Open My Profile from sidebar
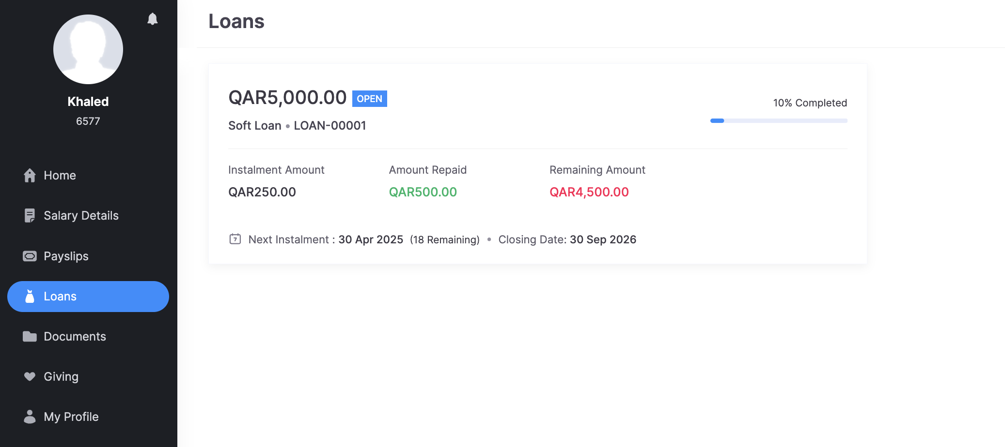 point(71,417)
